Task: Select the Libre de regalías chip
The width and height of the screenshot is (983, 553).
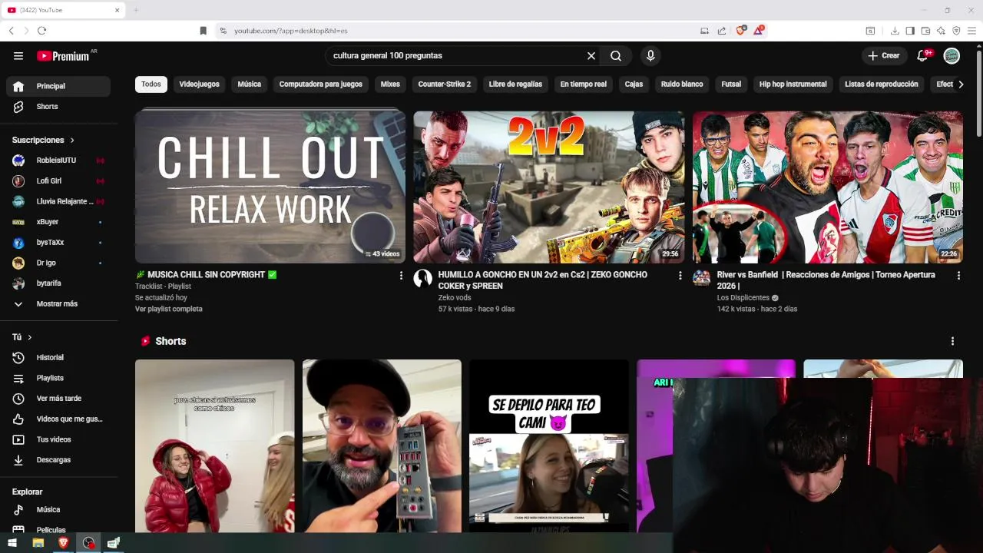Action: click(x=515, y=84)
